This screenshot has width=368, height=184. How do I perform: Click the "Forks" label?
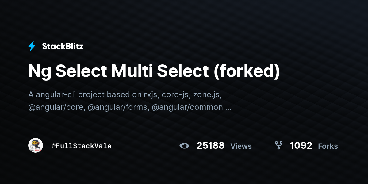(328, 146)
